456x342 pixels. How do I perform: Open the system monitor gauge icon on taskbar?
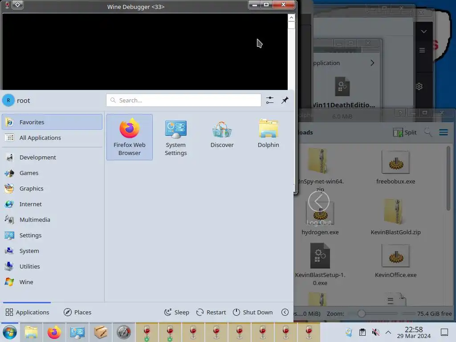[124, 332]
